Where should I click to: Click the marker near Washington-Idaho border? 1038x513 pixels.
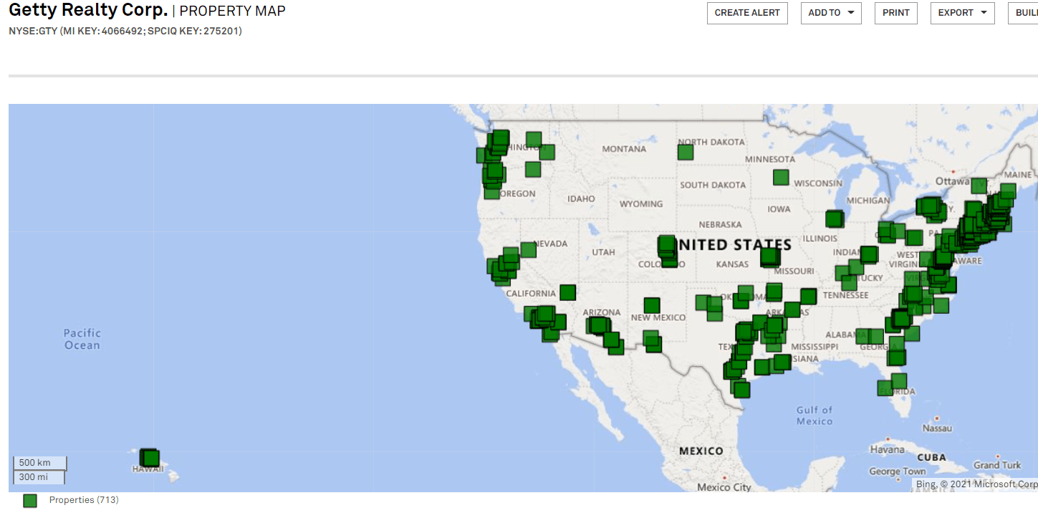pos(547,152)
